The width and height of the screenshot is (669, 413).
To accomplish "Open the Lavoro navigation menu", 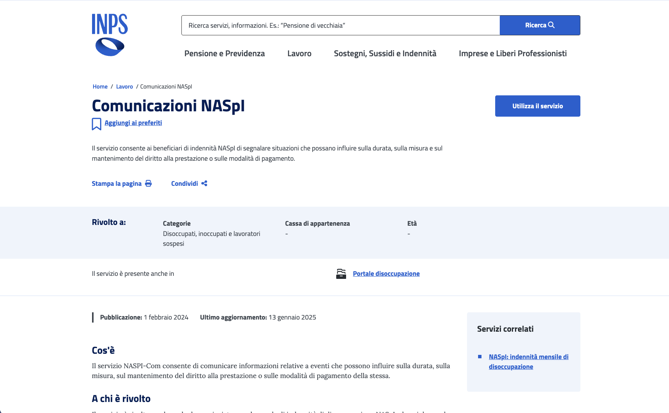I will (299, 54).
